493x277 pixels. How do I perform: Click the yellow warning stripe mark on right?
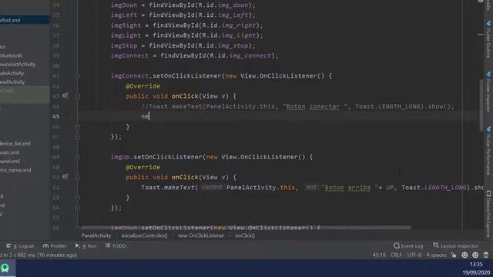(x=481, y=34)
